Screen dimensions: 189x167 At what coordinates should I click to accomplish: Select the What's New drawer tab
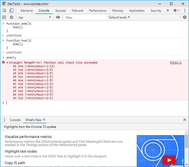(x=33, y=120)
